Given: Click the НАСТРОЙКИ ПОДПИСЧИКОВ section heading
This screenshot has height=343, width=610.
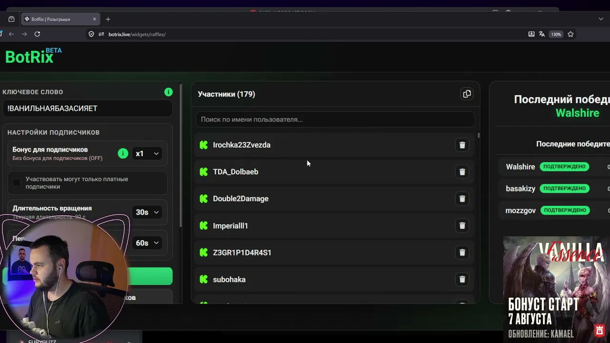Looking at the screenshot, I should click(53, 132).
